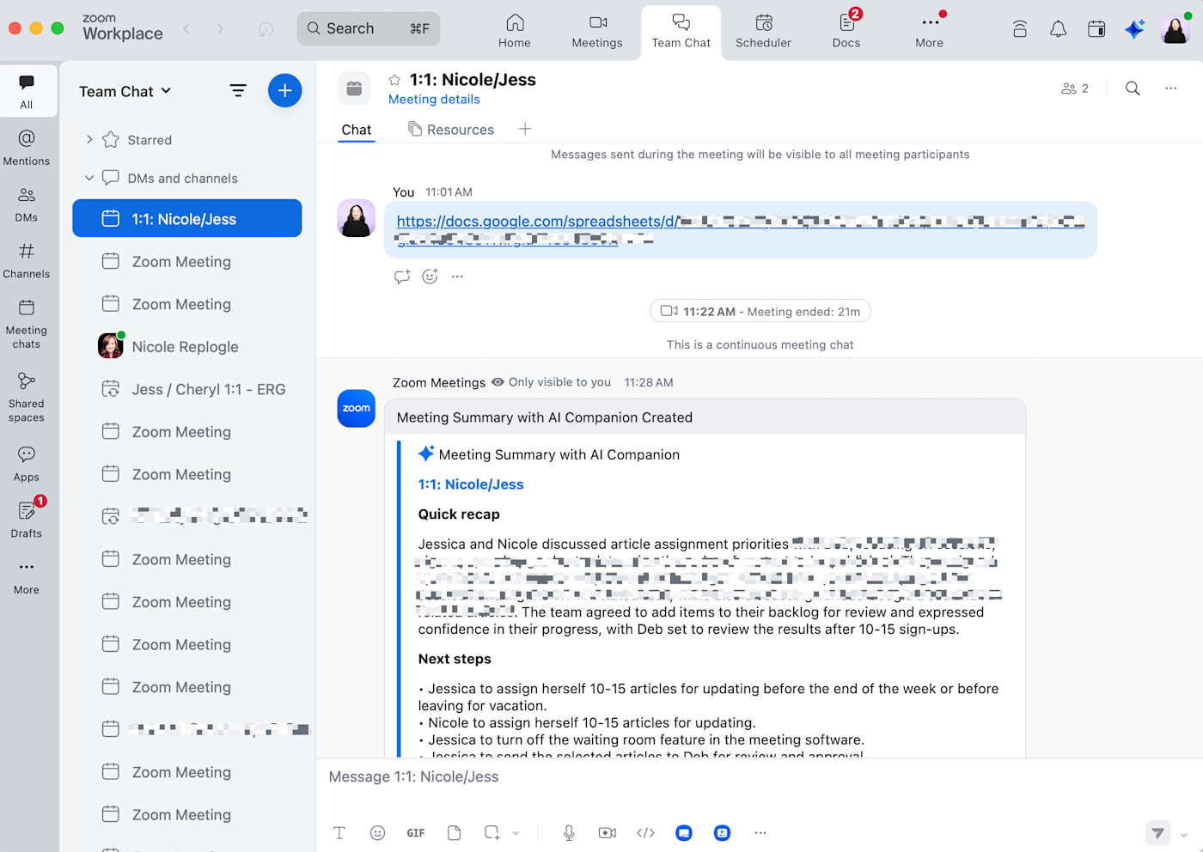Click the Zoom Meetings bot avatar
The image size is (1203, 852).
(x=356, y=408)
